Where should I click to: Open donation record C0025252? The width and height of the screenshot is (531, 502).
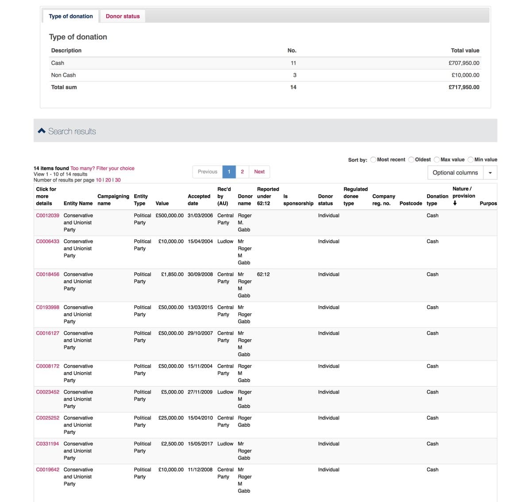click(47, 418)
